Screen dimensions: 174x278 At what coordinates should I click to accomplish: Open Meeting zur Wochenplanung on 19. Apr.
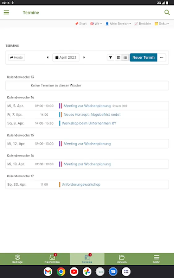[87, 164]
